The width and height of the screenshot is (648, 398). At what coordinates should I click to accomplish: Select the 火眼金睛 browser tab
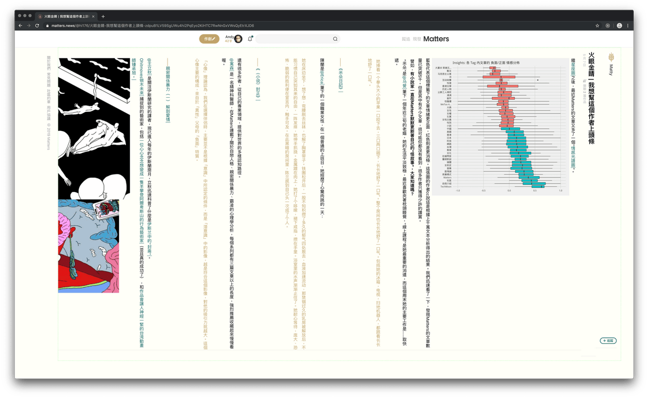click(x=66, y=16)
